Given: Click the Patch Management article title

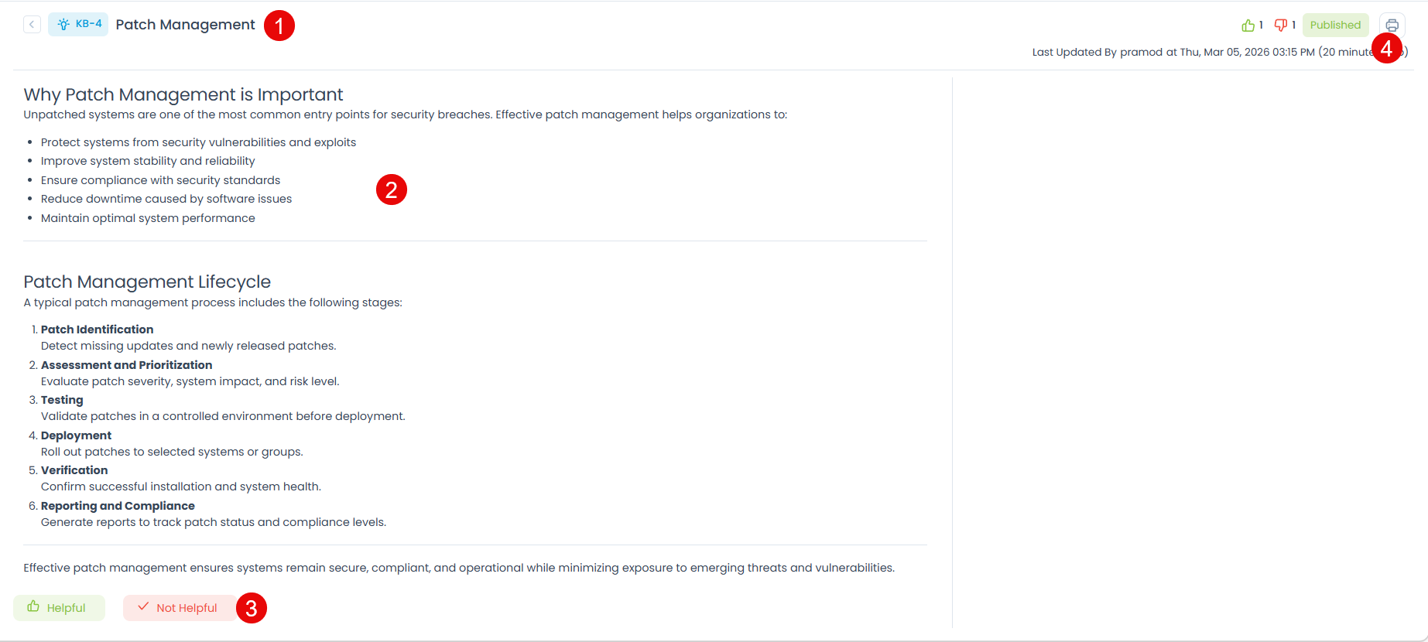Looking at the screenshot, I should 185,25.
